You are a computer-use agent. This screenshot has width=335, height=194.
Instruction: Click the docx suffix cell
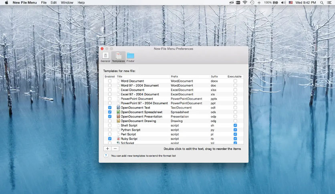pos(214,81)
